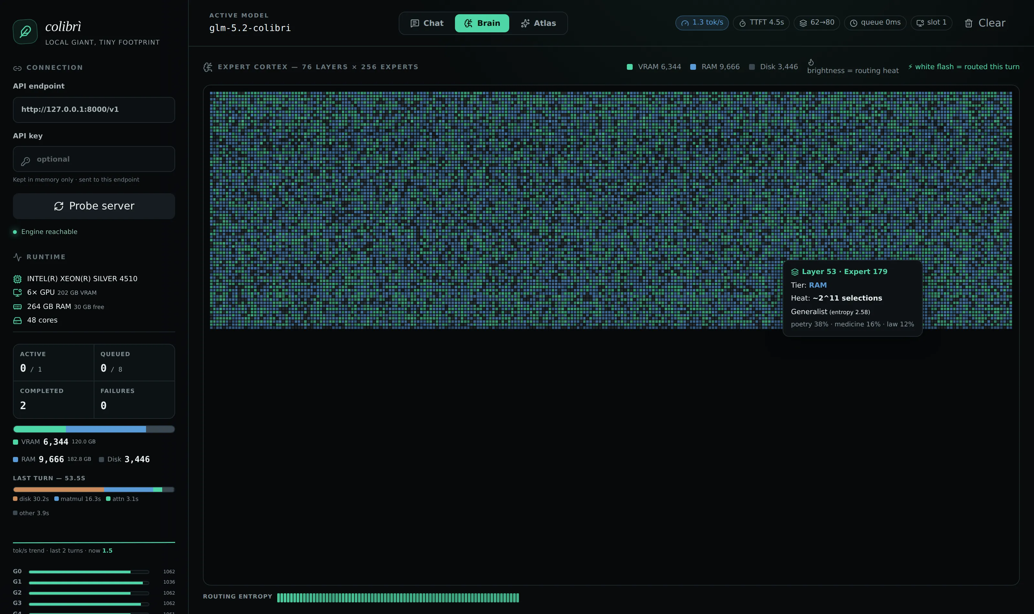Screen dimensions: 1034x614
Task: Click the 1.3 tok/s speed chip
Action: point(702,23)
